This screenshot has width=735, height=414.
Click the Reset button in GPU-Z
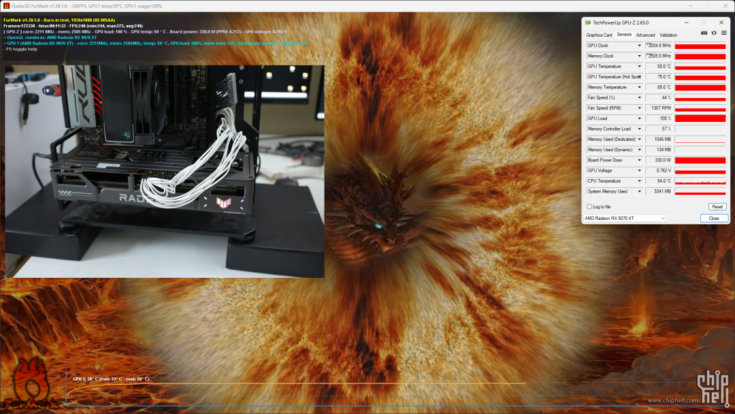point(717,207)
